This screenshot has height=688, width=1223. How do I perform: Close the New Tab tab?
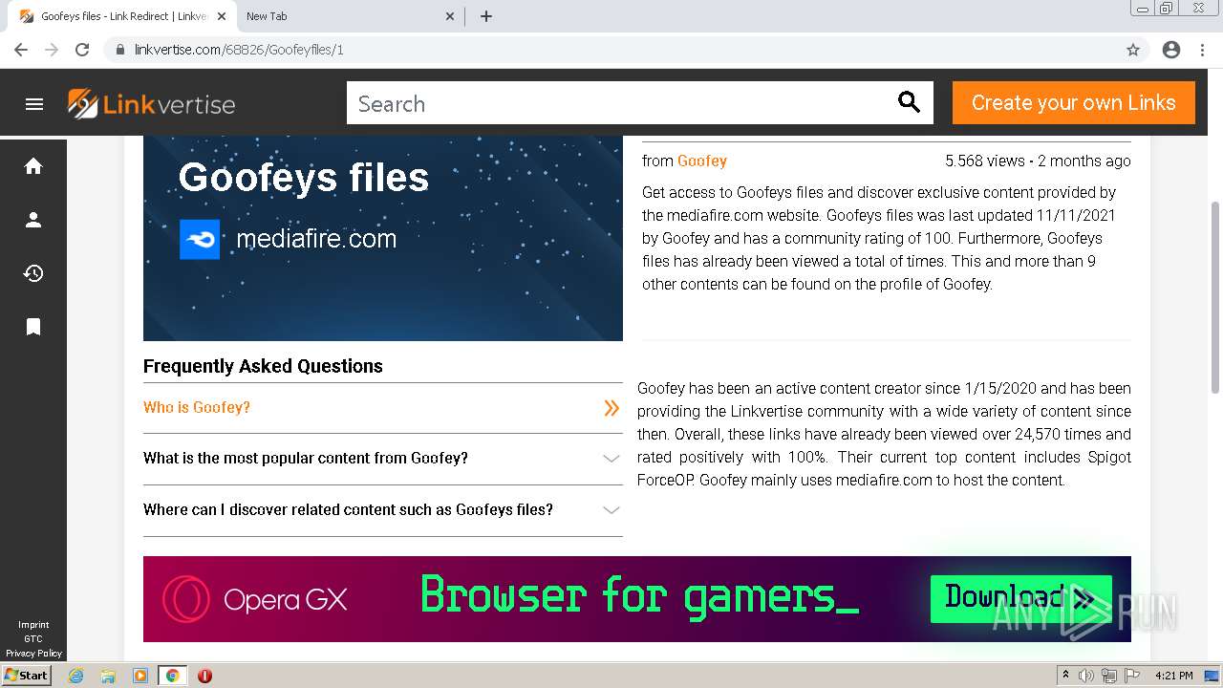451,16
